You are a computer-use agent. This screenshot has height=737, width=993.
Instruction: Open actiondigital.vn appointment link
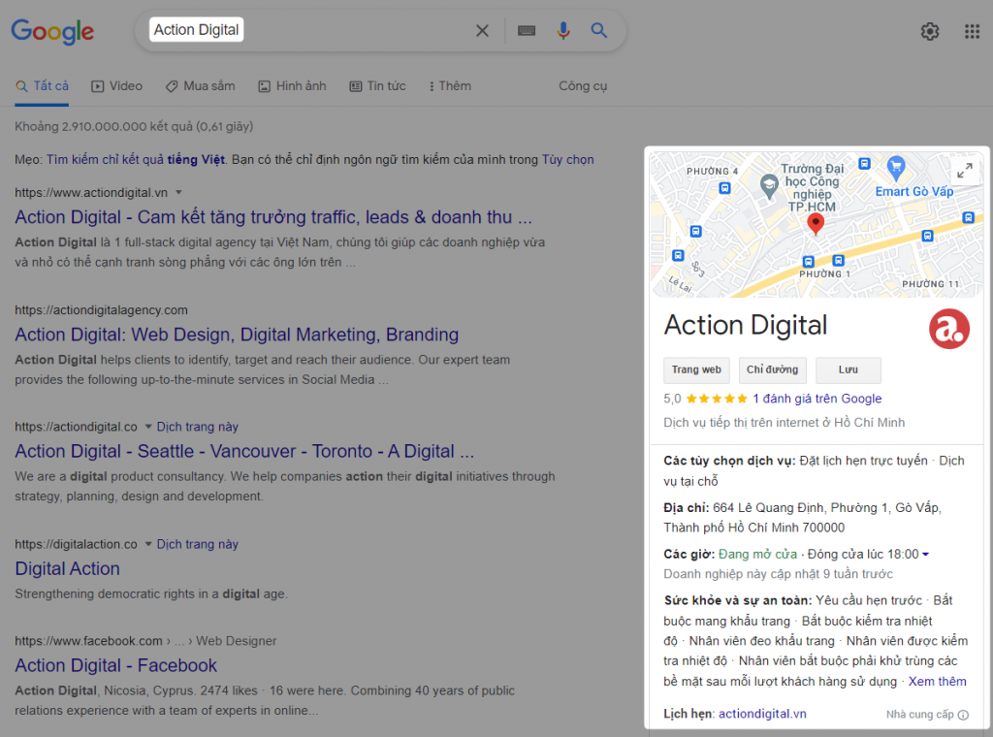(x=762, y=714)
